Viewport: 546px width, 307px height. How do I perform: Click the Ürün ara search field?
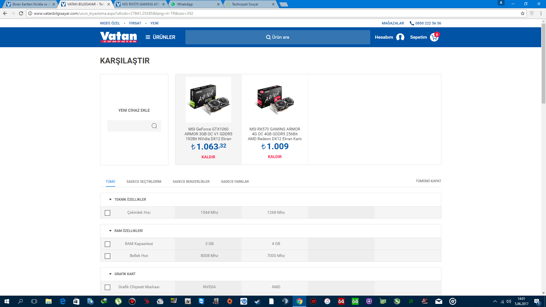(278, 37)
